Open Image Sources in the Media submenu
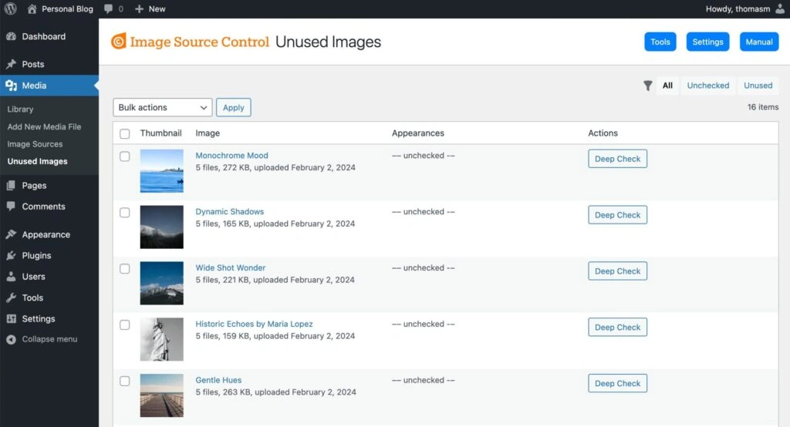Screen dimensions: 790x427 point(35,144)
